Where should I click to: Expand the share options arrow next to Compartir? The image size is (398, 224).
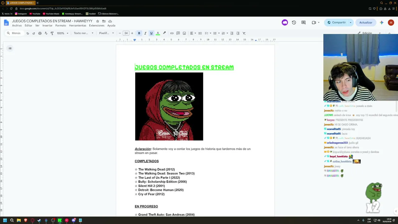click(350, 22)
